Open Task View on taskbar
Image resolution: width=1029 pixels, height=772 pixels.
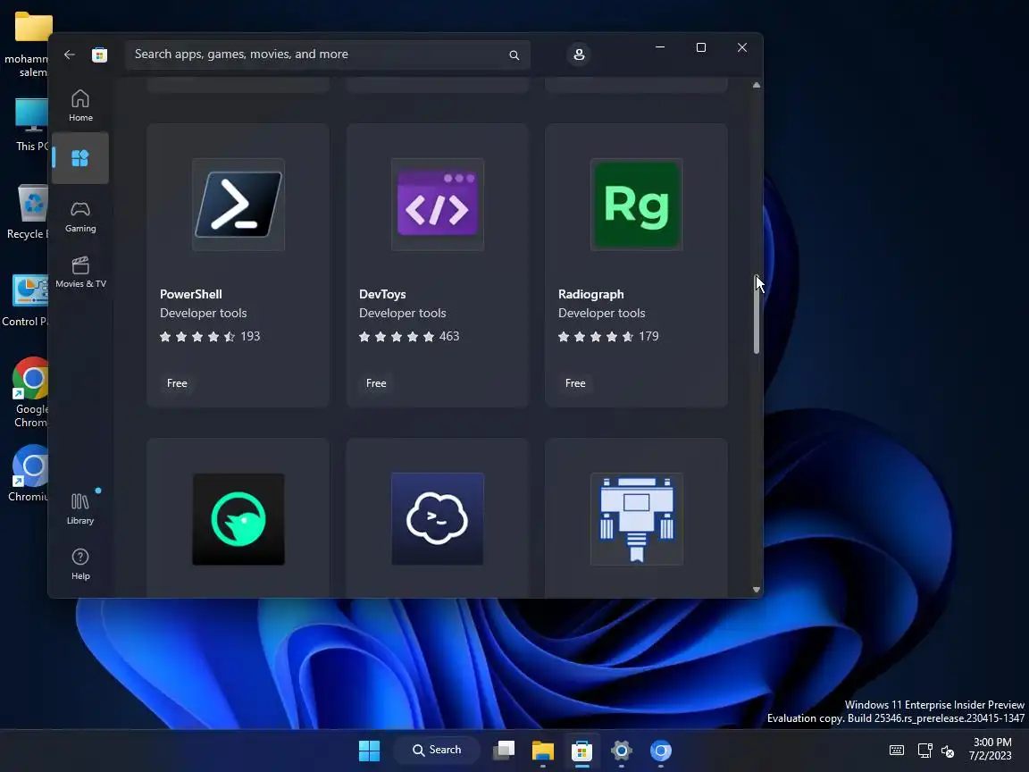[504, 750]
